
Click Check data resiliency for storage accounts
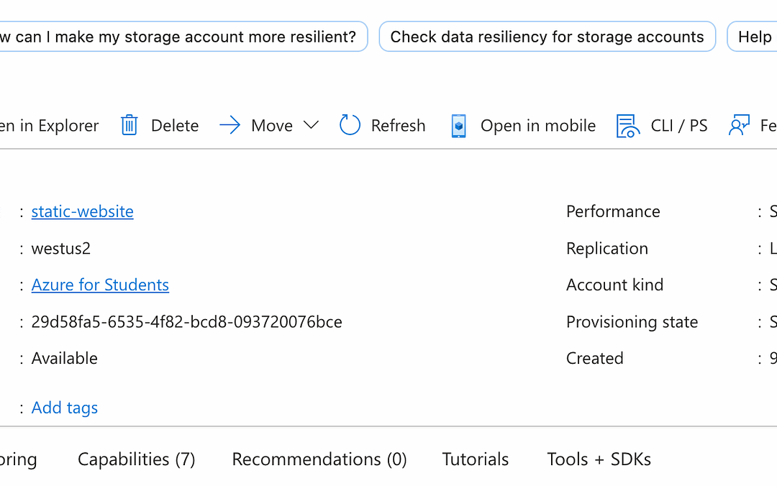pos(547,37)
